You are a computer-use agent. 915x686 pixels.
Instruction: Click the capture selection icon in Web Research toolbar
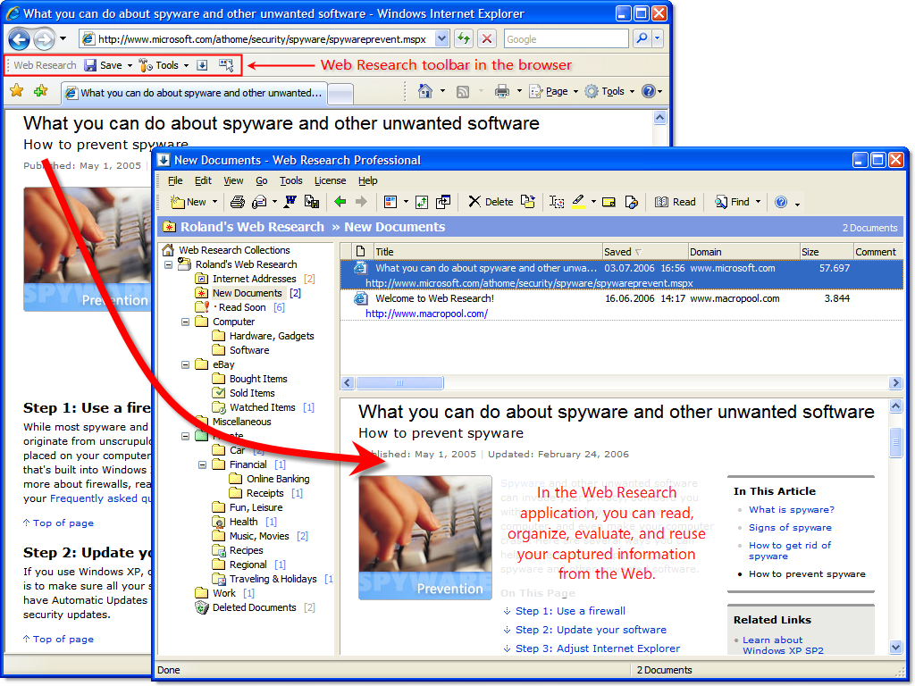[x=226, y=65]
